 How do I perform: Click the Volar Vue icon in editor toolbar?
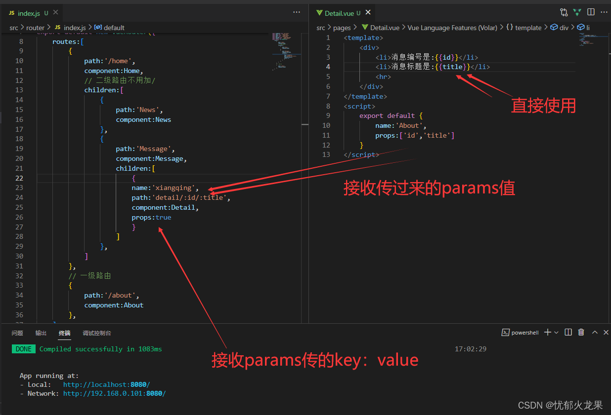pos(577,12)
